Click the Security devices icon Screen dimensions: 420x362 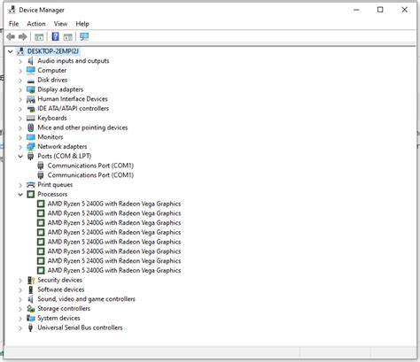tap(31, 280)
